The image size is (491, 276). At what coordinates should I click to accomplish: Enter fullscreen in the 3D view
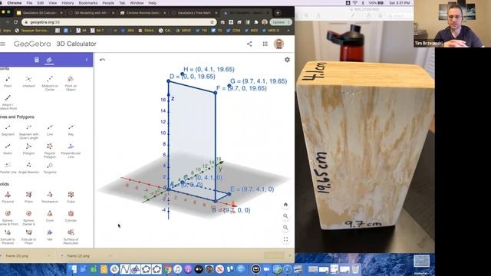[x=285, y=239]
